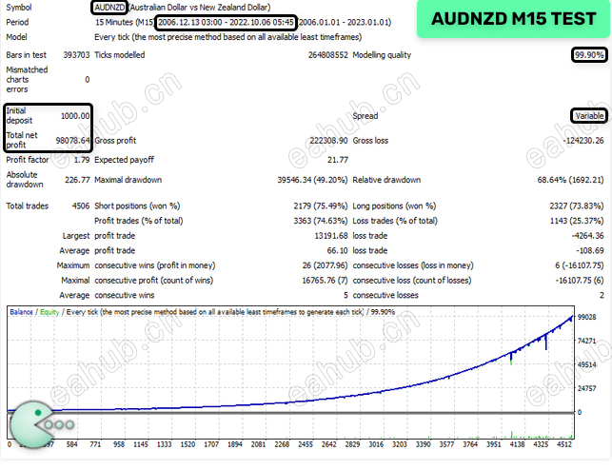Click ticks modelled value 264808552
The height and width of the screenshot is (470, 612).
[x=327, y=55]
